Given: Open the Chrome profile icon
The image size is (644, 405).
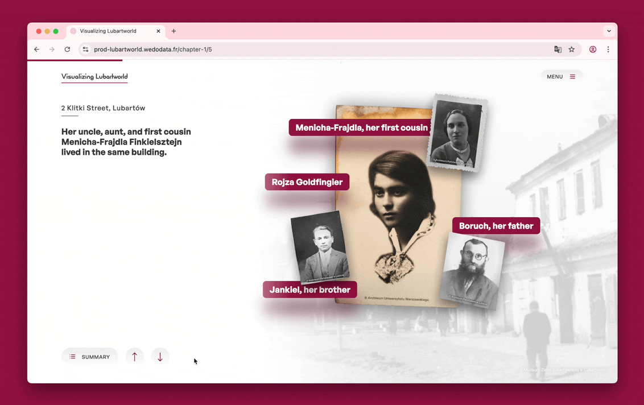Looking at the screenshot, I should point(593,49).
